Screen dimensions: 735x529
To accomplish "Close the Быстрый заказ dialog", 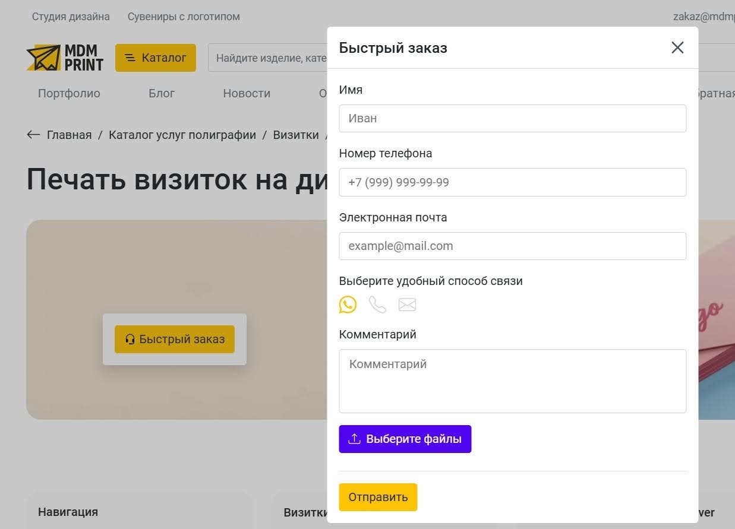I will 677,47.
